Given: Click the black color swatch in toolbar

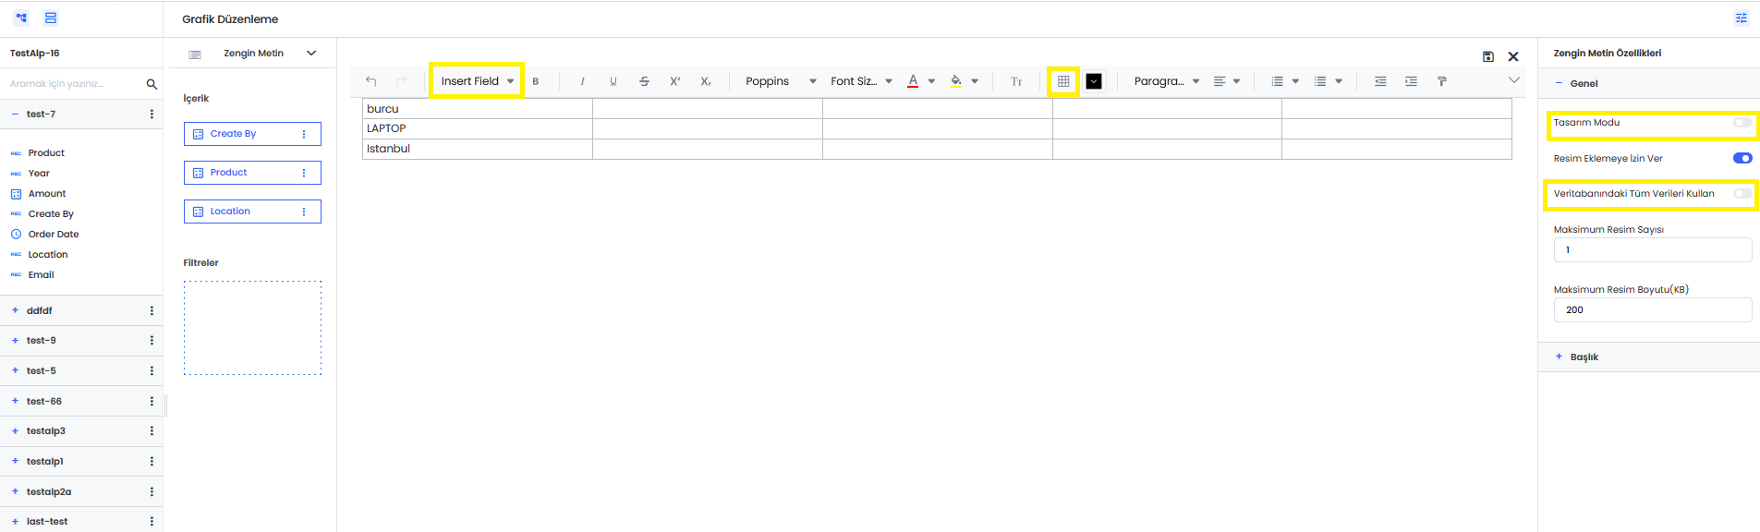Looking at the screenshot, I should point(1094,81).
